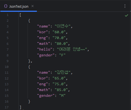
Task: Click the "85.0" math value
Action: pos(61,90)
